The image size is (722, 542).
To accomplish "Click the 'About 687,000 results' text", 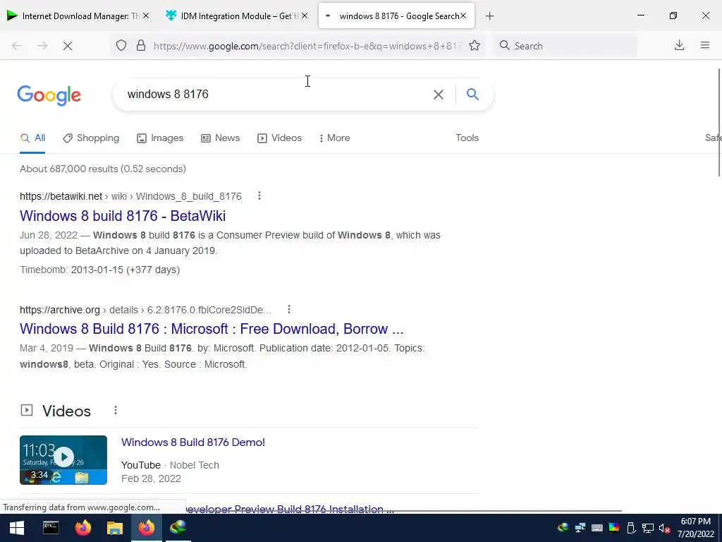I will pyautogui.click(x=103, y=169).
